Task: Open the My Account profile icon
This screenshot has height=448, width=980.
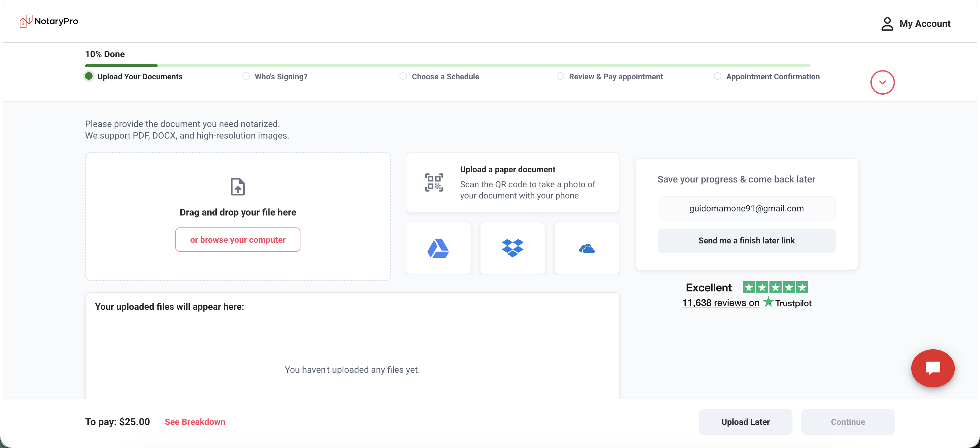Action: click(887, 23)
